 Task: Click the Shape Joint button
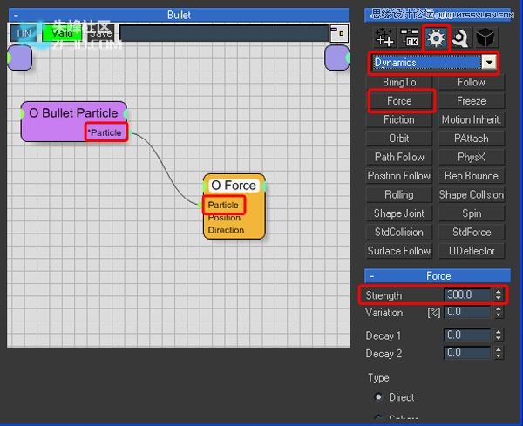(x=399, y=213)
